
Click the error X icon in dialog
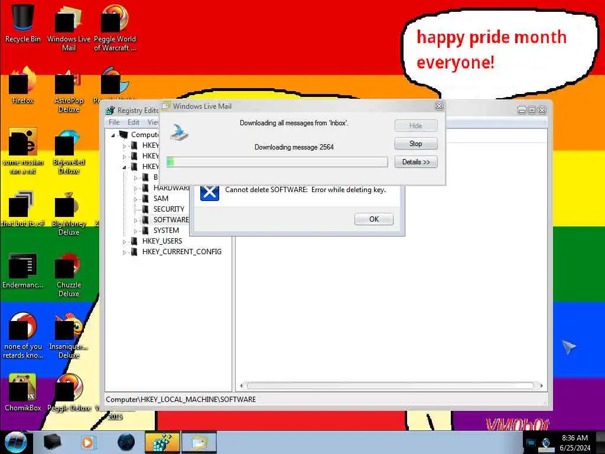[210, 192]
